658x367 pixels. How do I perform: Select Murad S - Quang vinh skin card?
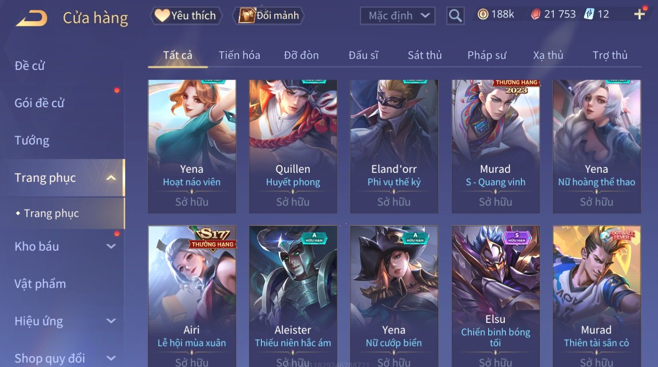pyautogui.click(x=495, y=147)
